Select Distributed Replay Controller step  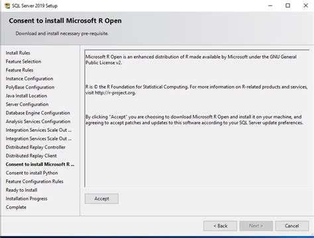(x=36, y=147)
